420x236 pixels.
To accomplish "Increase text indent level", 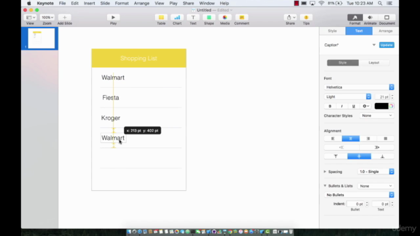I will coord(377,147).
